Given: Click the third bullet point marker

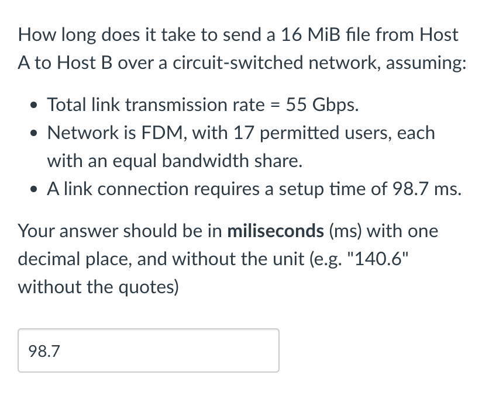Looking at the screenshot, I should (33, 189).
